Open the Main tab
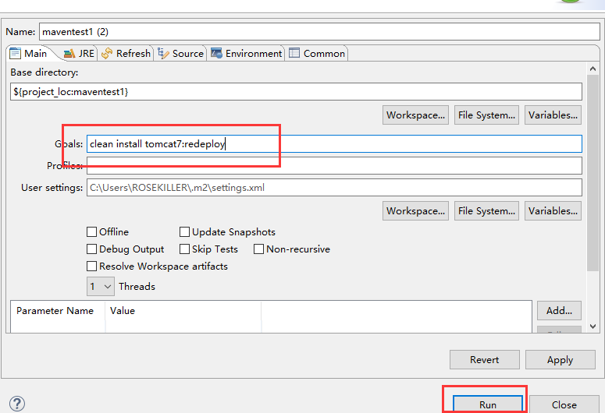 (29, 54)
